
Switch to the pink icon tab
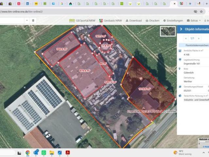point(19,4)
